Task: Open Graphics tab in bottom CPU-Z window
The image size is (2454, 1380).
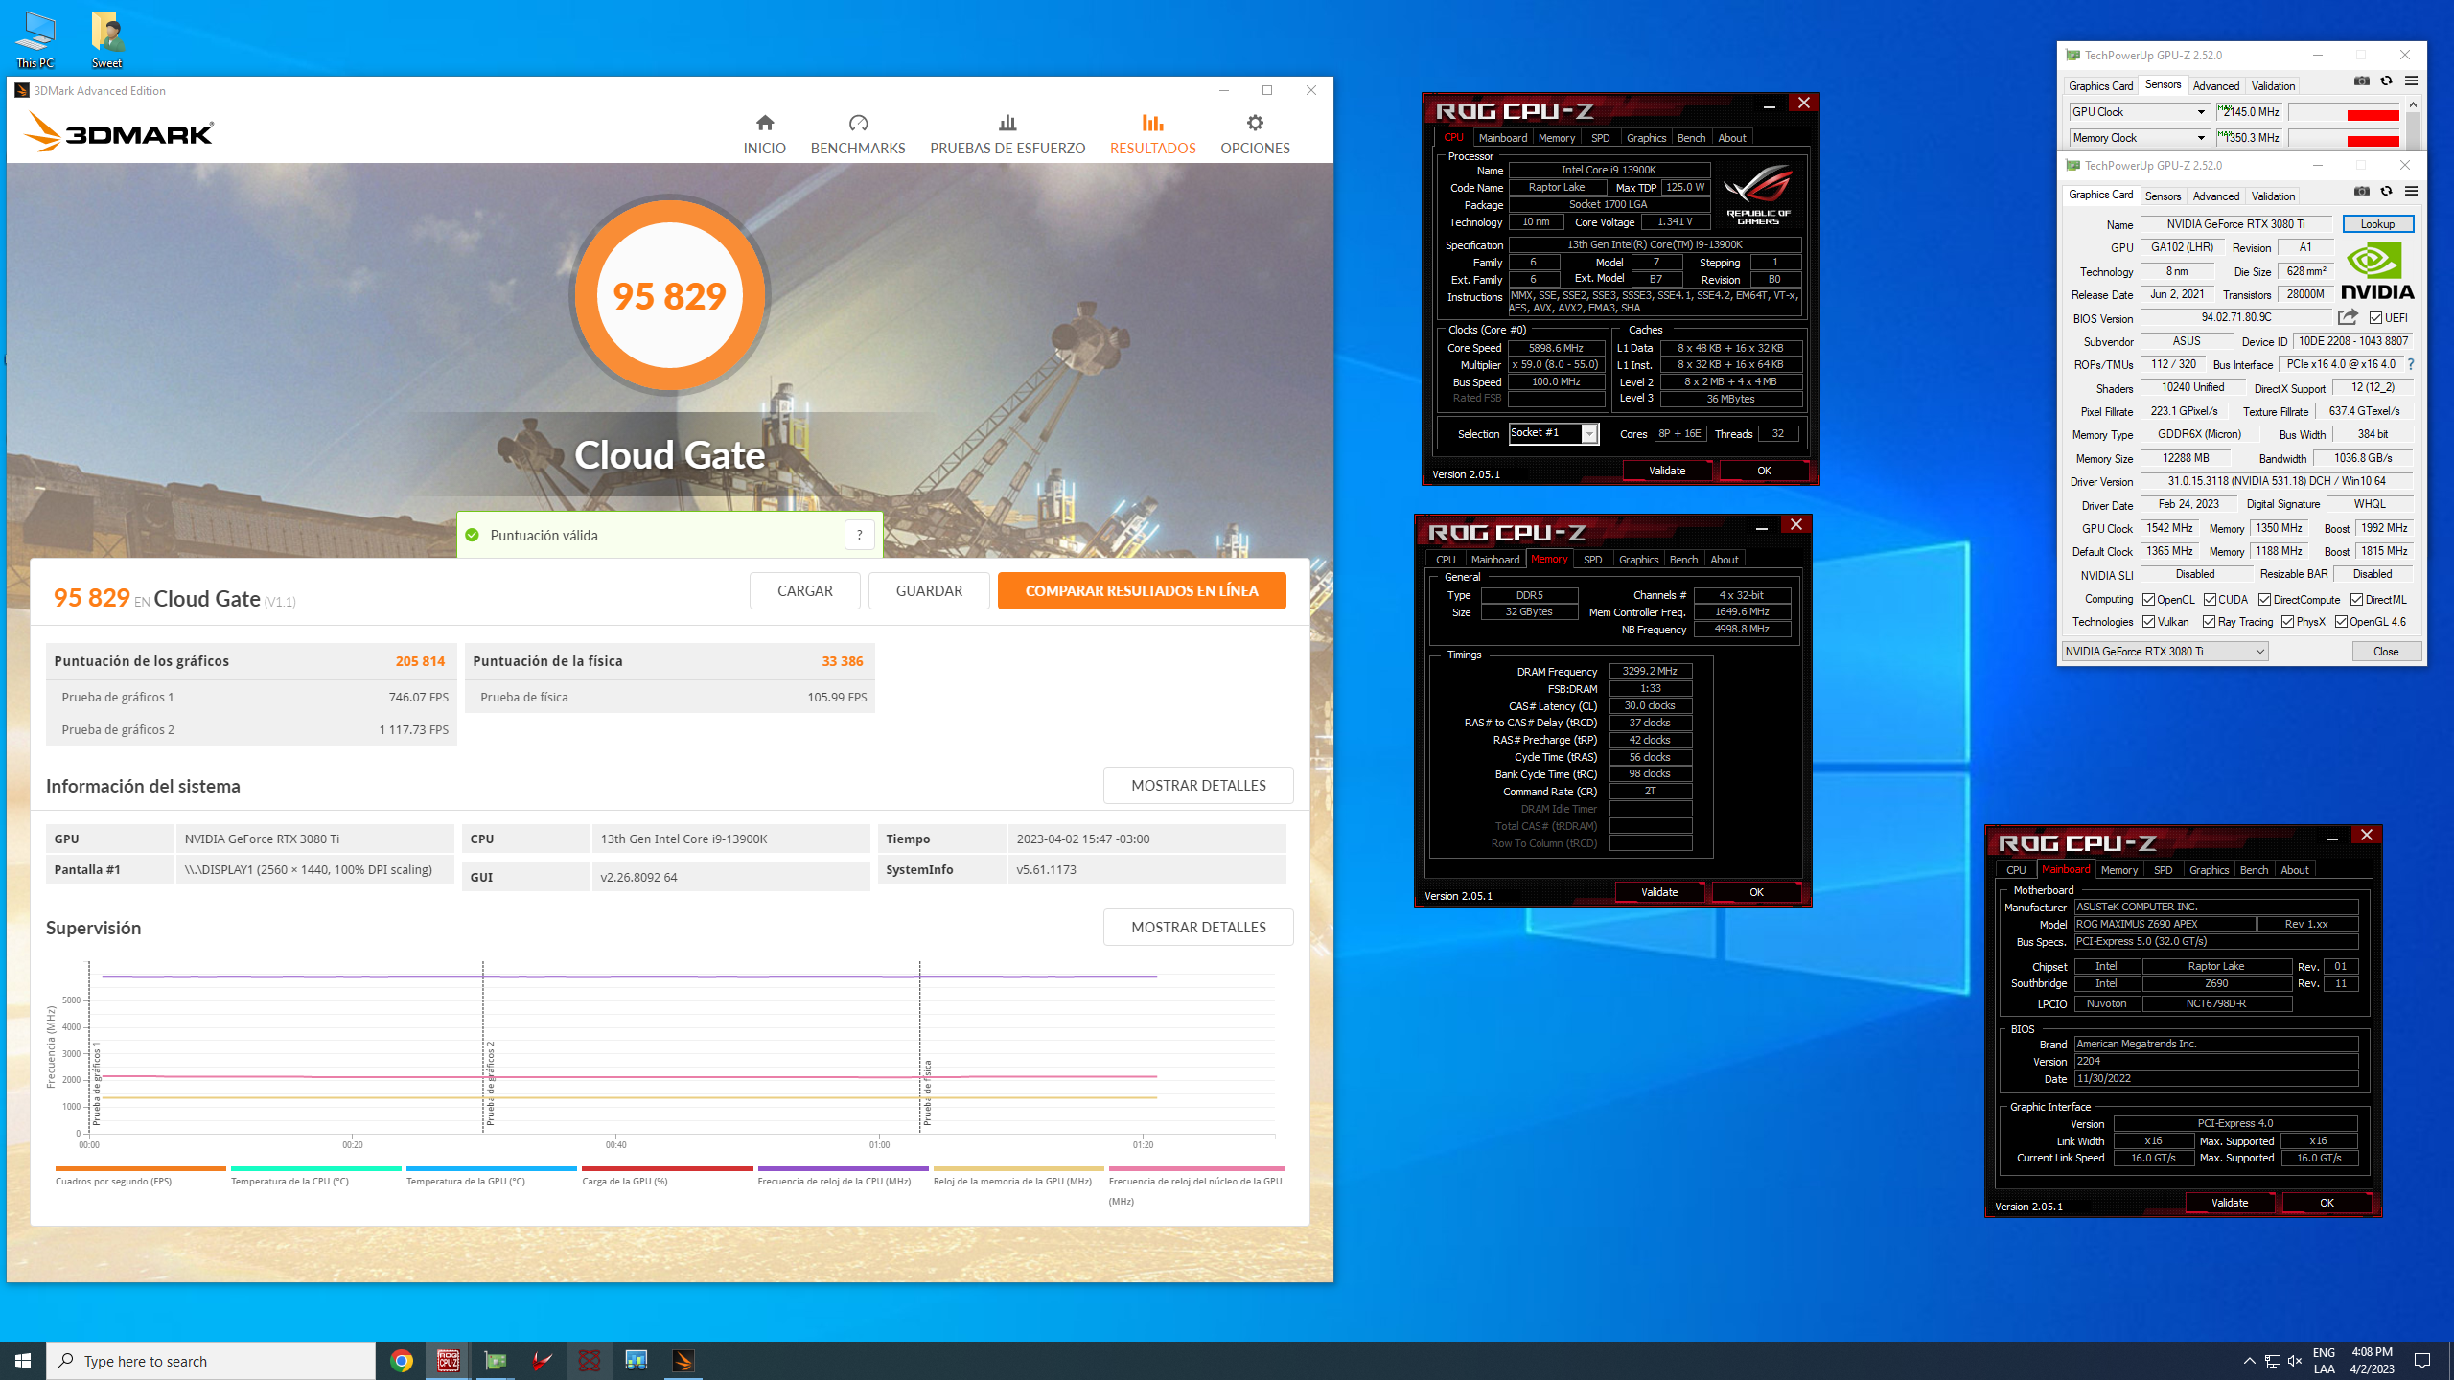Action: point(2209,870)
